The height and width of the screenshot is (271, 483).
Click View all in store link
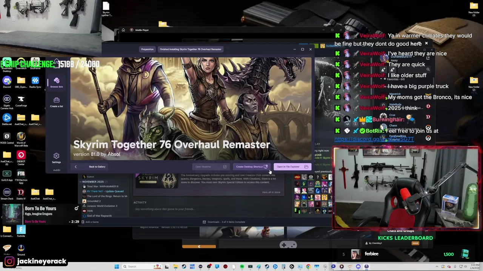(x=271, y=192)
